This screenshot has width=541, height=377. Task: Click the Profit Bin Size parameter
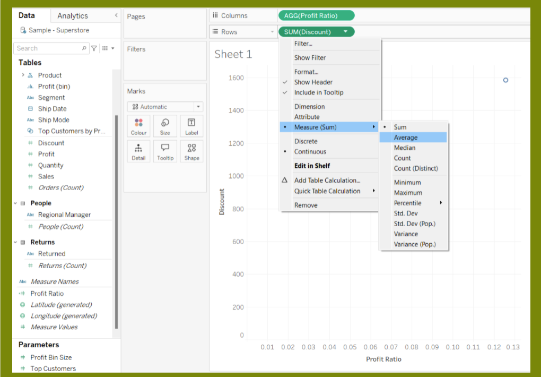(x=51, y=357)
